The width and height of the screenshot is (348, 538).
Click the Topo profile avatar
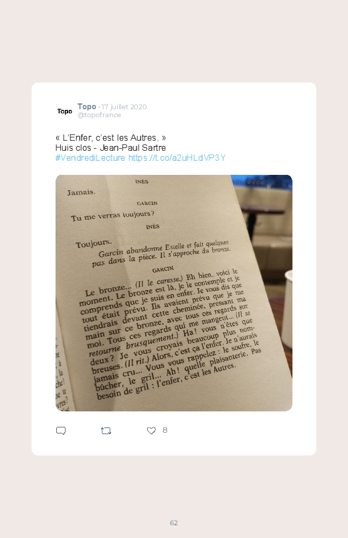pos(64,111)
